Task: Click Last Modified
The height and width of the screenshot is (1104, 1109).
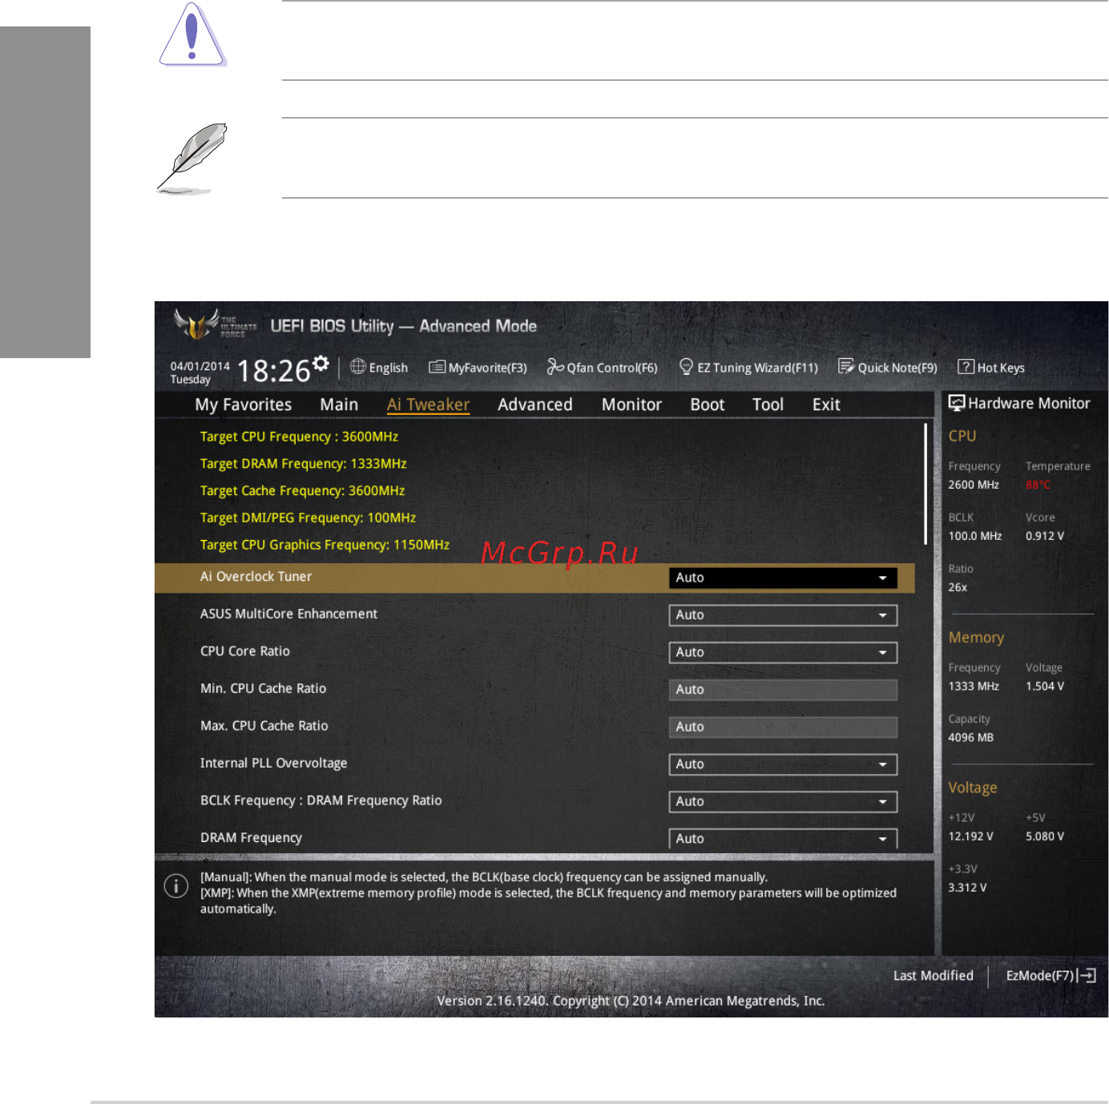Action: [933, 976]
